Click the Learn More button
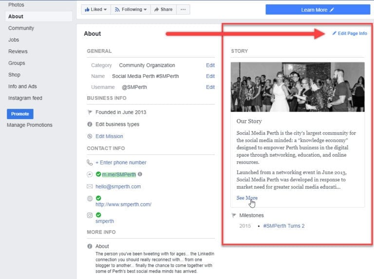This screenshot has width=374, height=279. coord(318,10)
